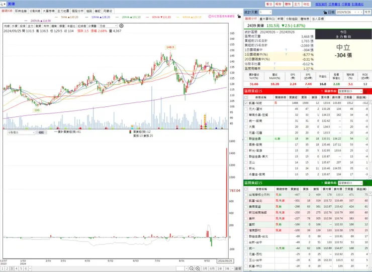Image resolution: width=372 pixels, height=272 pixels.
Task: Set chart range to 6月
Action: [212, 268]
